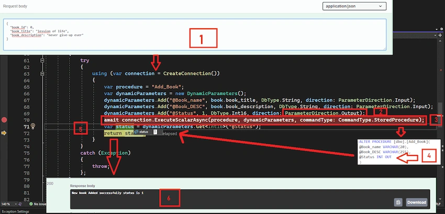Image resolution: width=445 pixels, height=214 pixels.
Task: Collapse the try block at line 61
Action: (42, 61)
